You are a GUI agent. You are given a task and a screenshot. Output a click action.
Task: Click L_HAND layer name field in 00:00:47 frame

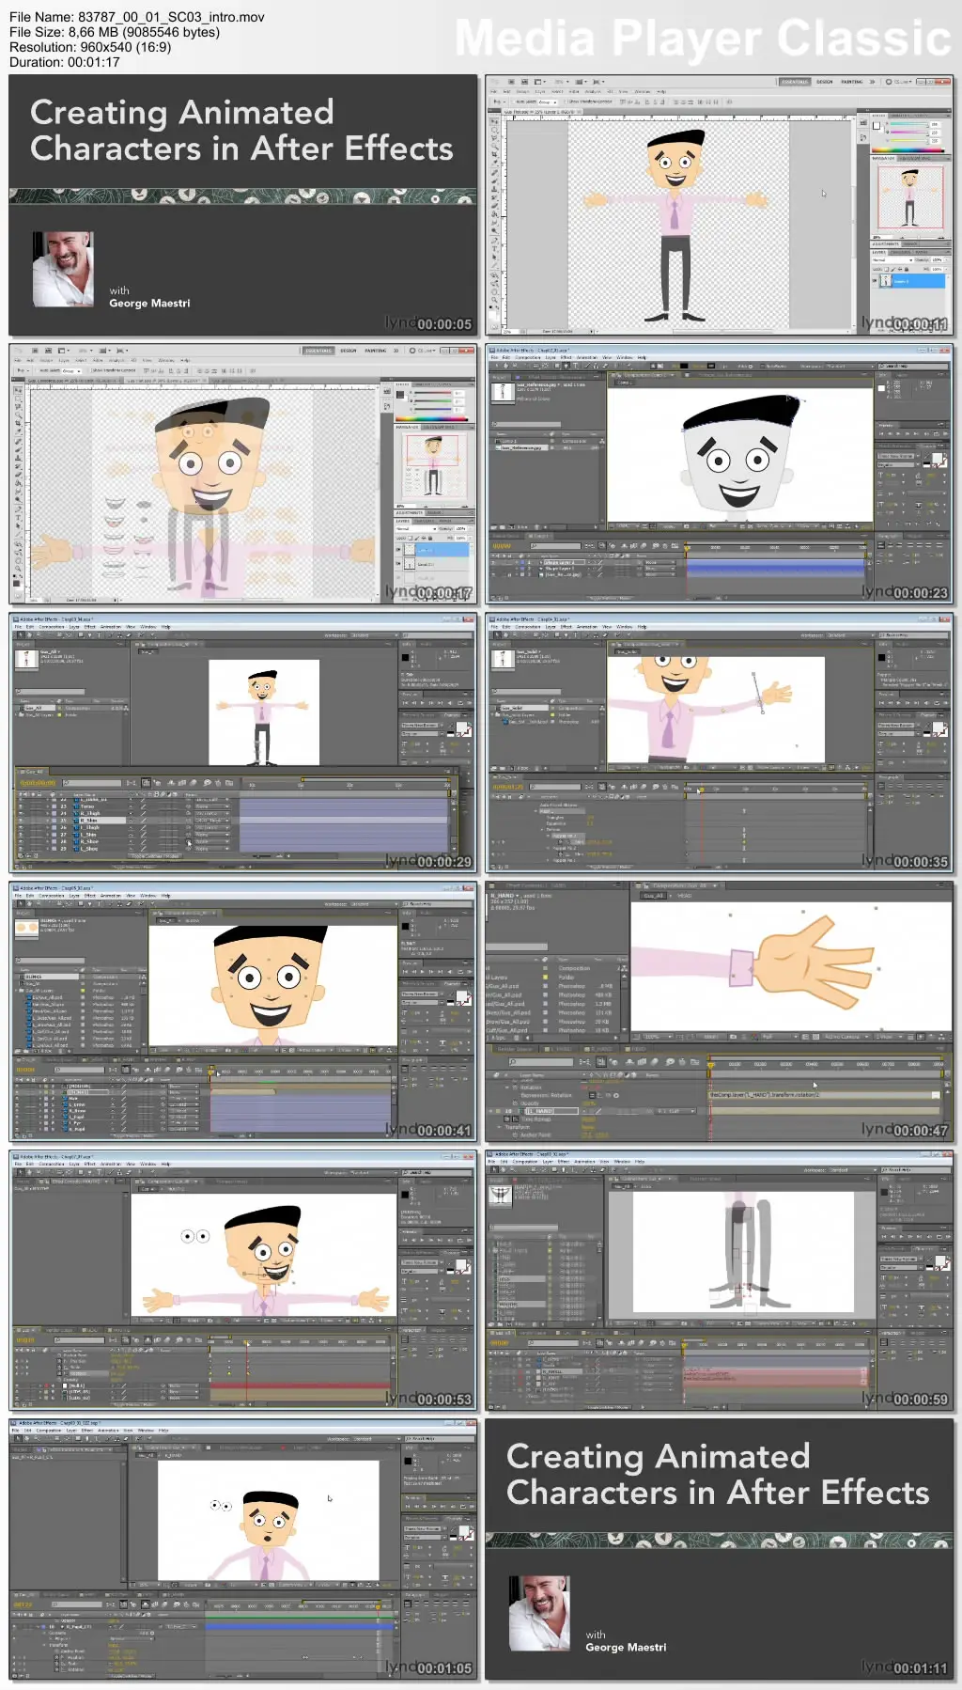pos(552,1111)
